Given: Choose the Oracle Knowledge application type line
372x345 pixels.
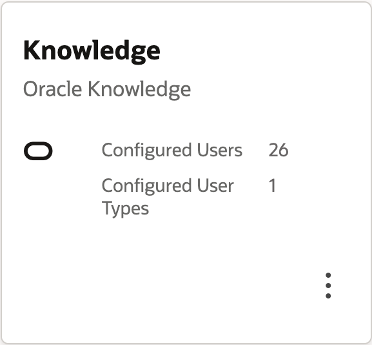Looking at the screenshot, I should pos(107,90).
